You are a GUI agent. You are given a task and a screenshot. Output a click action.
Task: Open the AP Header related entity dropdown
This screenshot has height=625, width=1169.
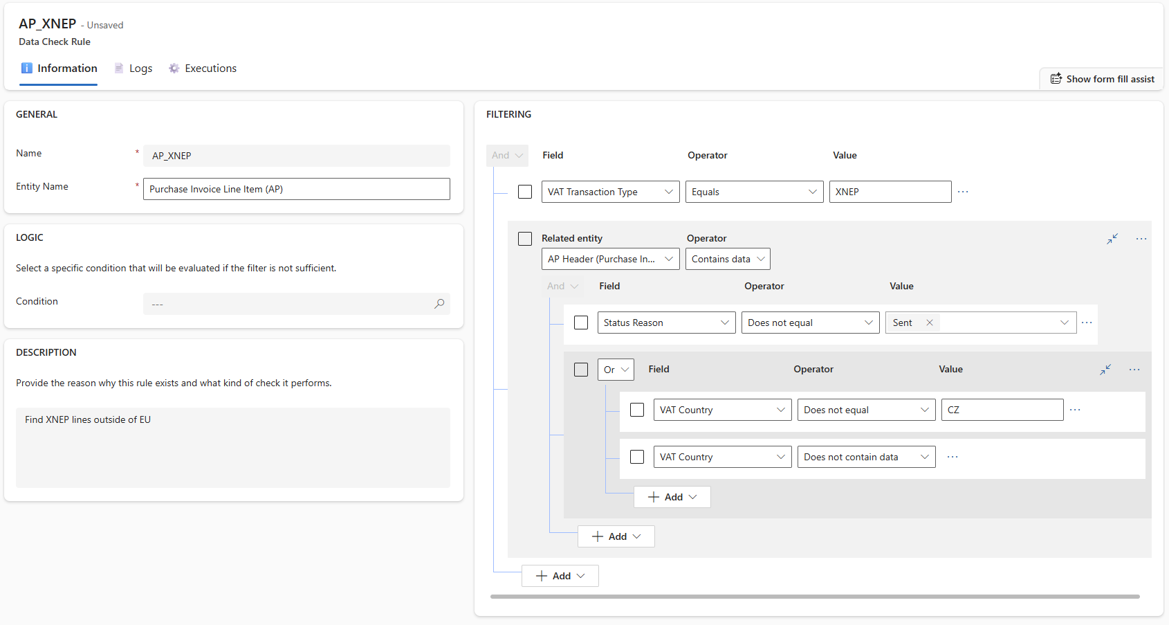coord(611,259)
